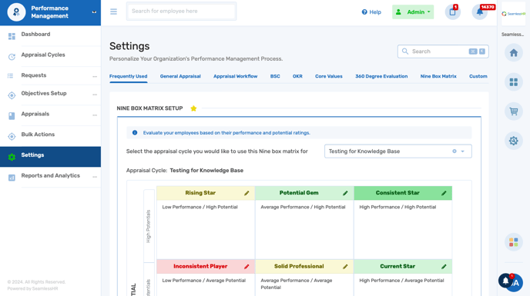Viewport: 530px width, 296px height.
Task: Click the Performance Management logo icon
Action: point(16,12)
